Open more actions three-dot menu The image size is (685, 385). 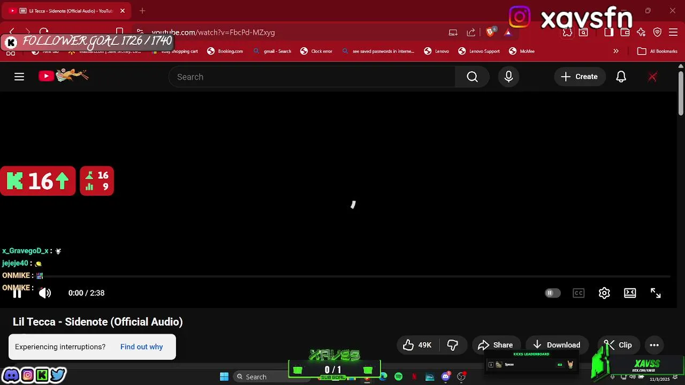[654, 345]
